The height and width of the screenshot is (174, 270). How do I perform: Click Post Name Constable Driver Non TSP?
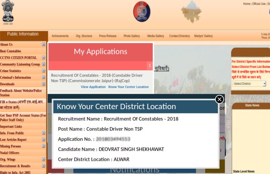(100, 129)
